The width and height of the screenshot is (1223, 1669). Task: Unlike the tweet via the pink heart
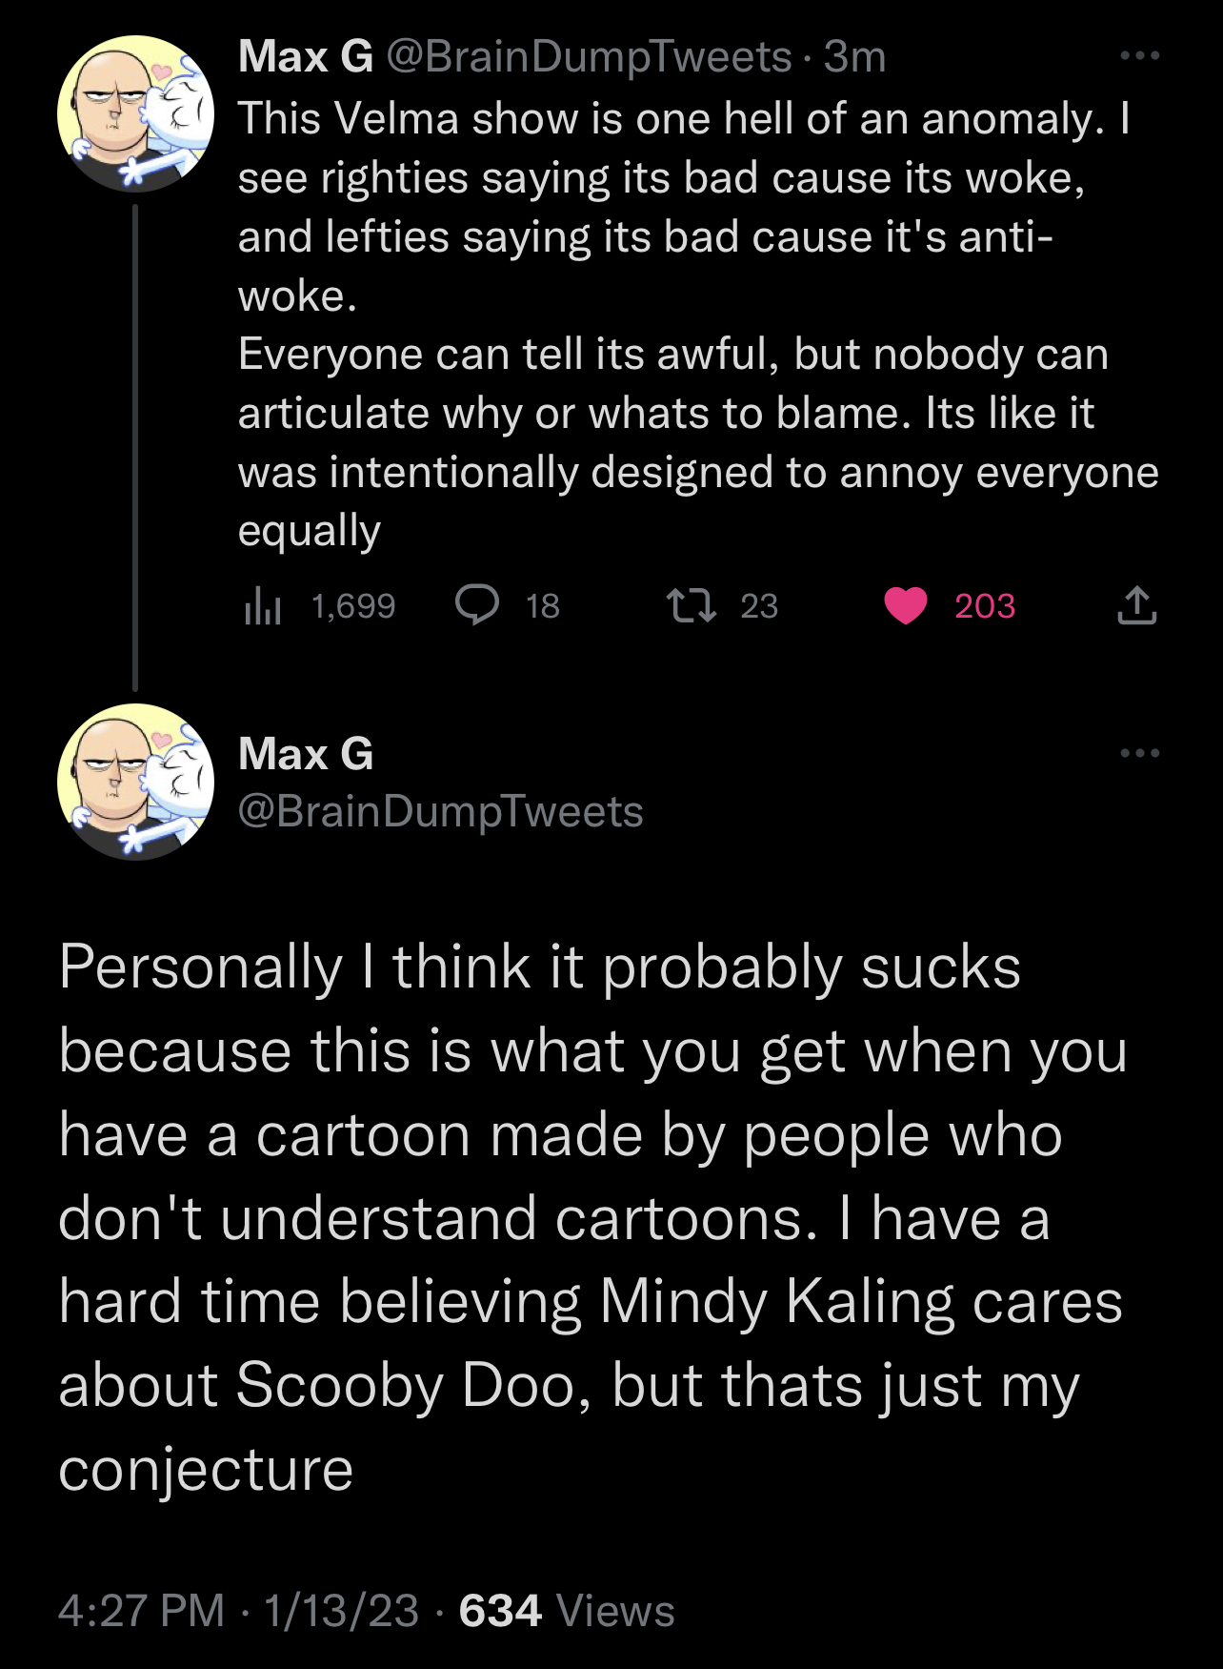[906, 605]
